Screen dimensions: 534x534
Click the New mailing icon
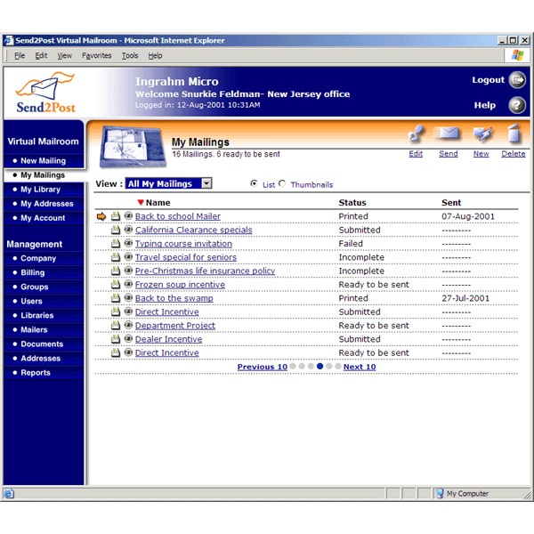click(481, 133)
